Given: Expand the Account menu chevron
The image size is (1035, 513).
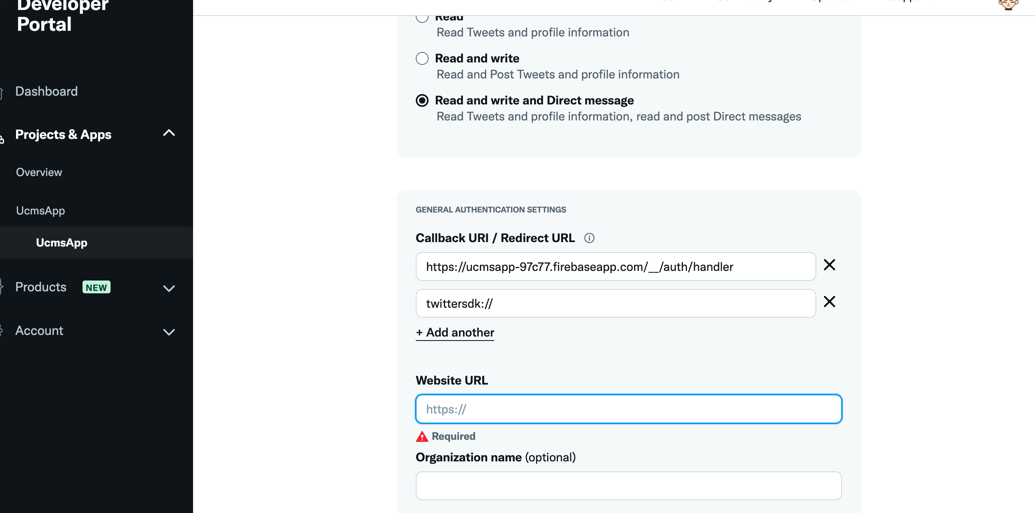Looking at the screenshot, I should point(169,332).
